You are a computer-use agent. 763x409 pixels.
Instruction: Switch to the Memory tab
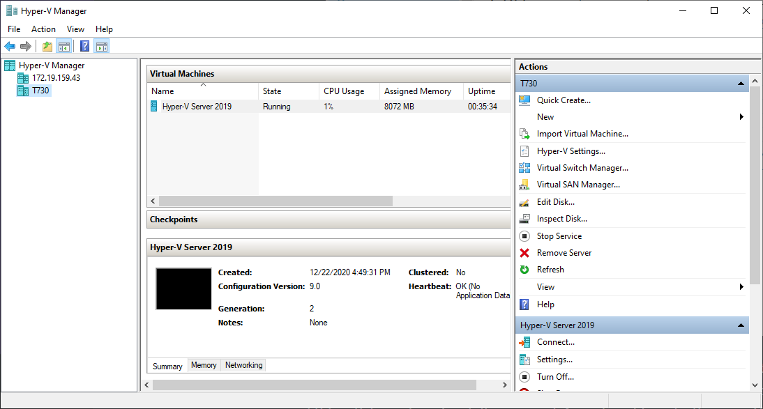pos(204,365)
